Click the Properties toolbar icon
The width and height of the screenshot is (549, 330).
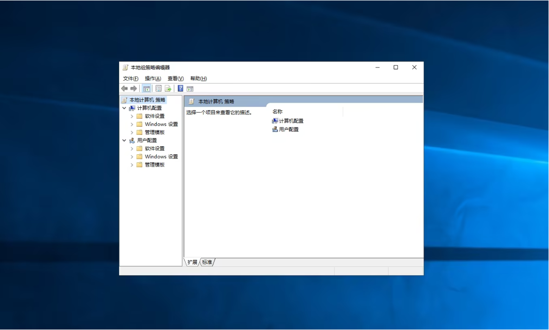click(x=159, y=88)
